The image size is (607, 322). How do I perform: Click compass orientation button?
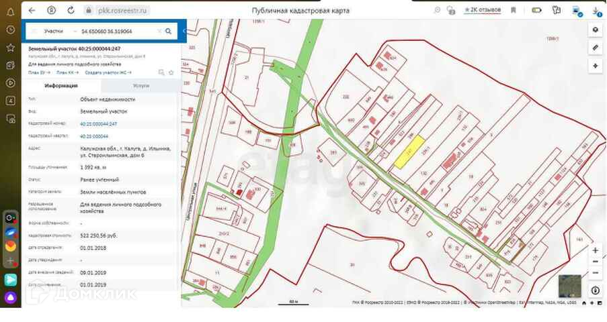click(596, 290)
